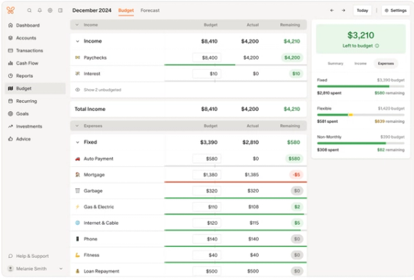
Task: Open the Settings button at top right
Action: [396, 10]
